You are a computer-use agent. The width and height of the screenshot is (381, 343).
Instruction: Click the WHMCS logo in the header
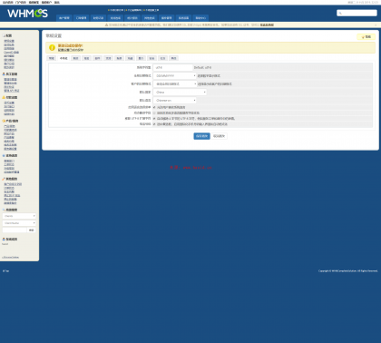(27, 13)
